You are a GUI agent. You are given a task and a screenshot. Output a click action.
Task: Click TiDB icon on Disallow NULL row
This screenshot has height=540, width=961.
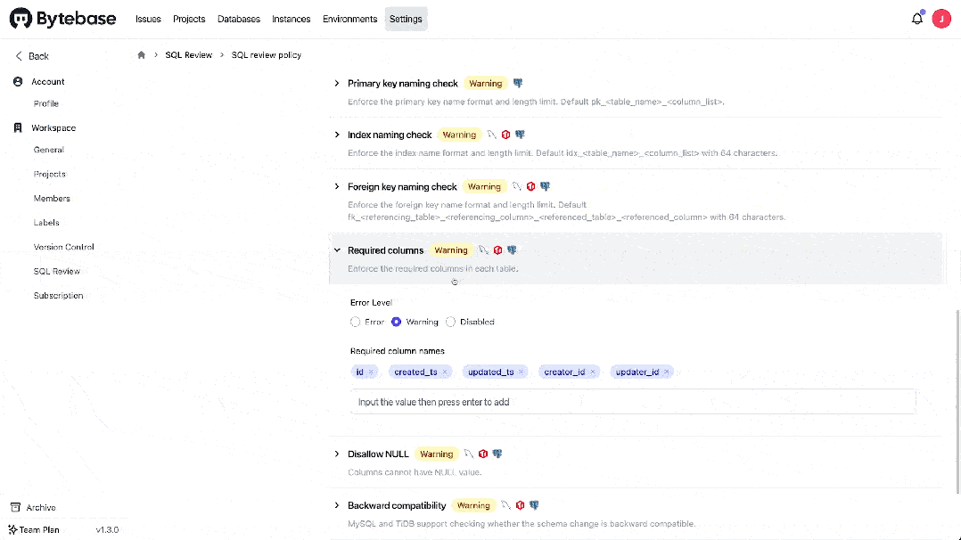tap(483, 454)
